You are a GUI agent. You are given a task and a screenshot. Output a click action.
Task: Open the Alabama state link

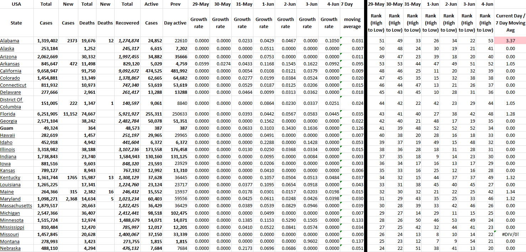(x=10, y=41)
